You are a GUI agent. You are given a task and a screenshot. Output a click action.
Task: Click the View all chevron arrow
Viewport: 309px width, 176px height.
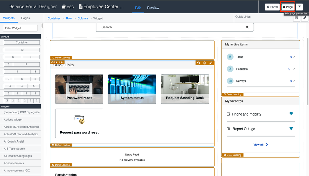click(267, 144)
